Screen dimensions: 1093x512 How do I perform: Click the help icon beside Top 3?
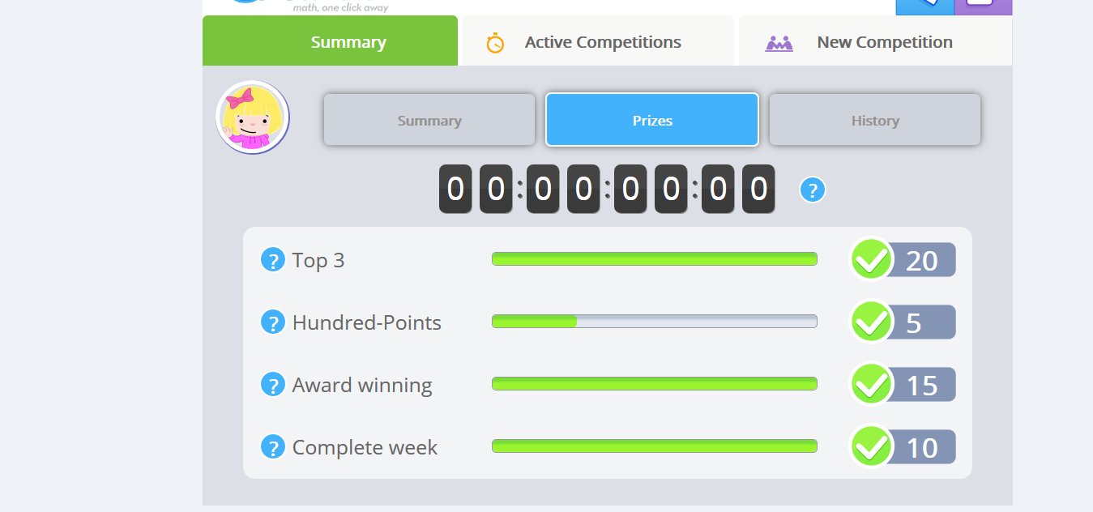tap(273, 260)
